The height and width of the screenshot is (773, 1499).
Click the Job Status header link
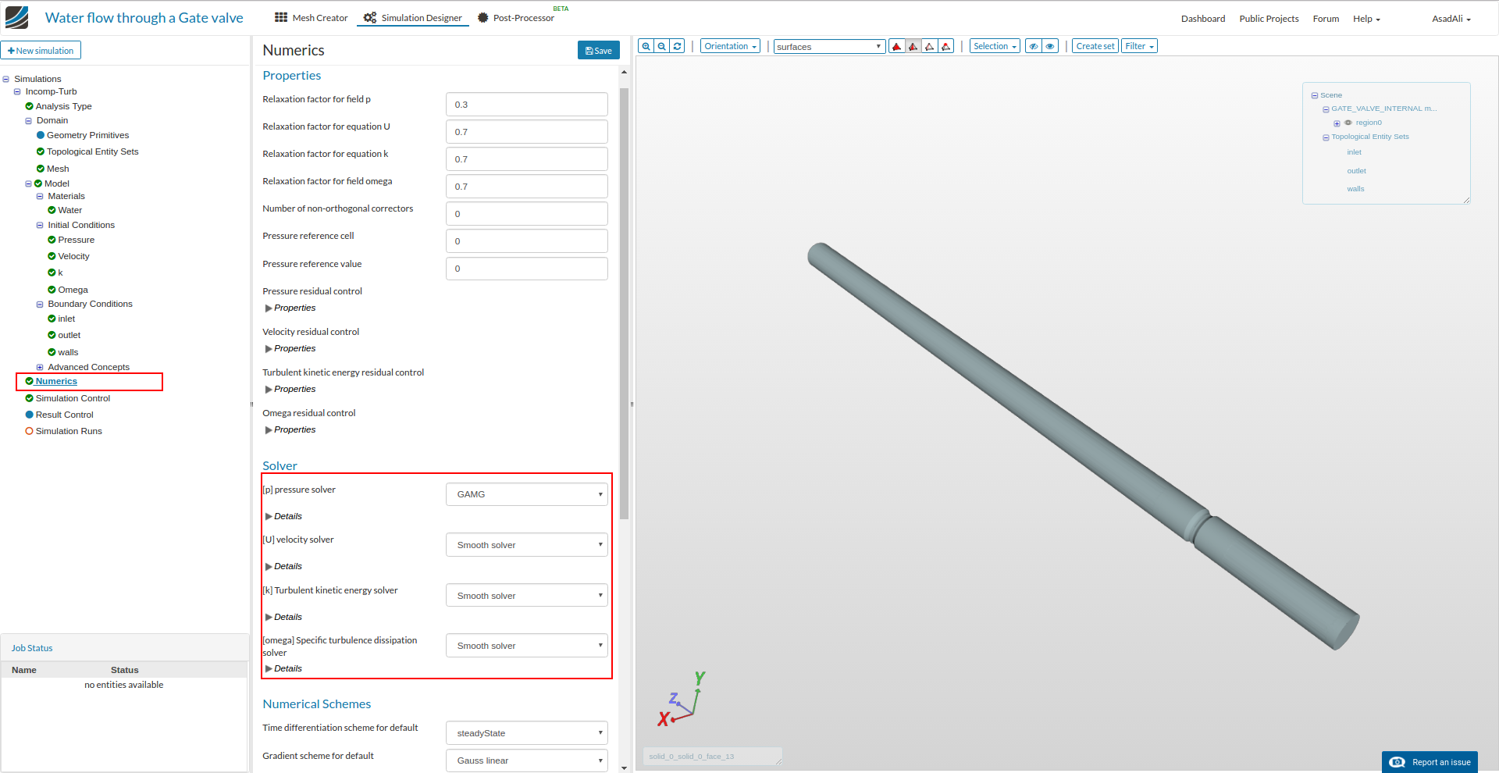32,648
